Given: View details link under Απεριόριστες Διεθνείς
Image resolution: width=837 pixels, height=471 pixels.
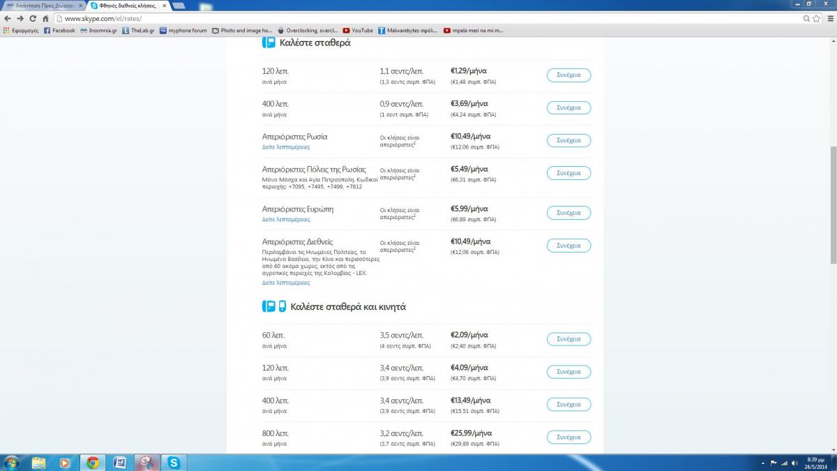Looking at the screenshot, I should pos(286,283).
